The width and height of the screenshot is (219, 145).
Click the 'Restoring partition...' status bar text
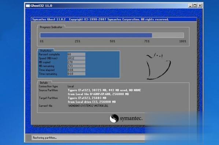pyautogui.click(x=45, y=138)
